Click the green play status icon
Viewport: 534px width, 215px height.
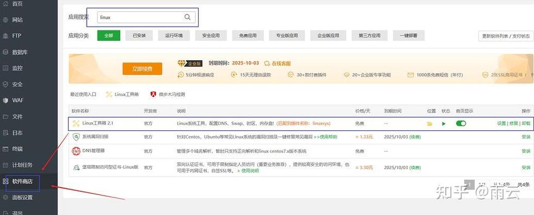pyautogui.click(x=444, y=124)
